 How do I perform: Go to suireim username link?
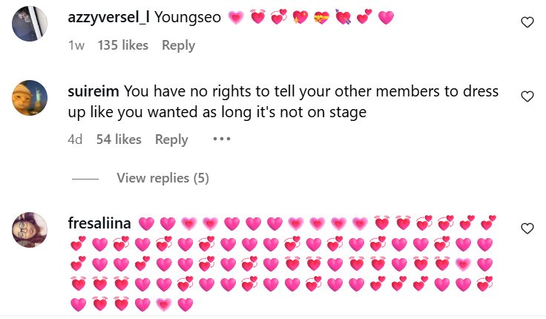click(x=93, y=92)
